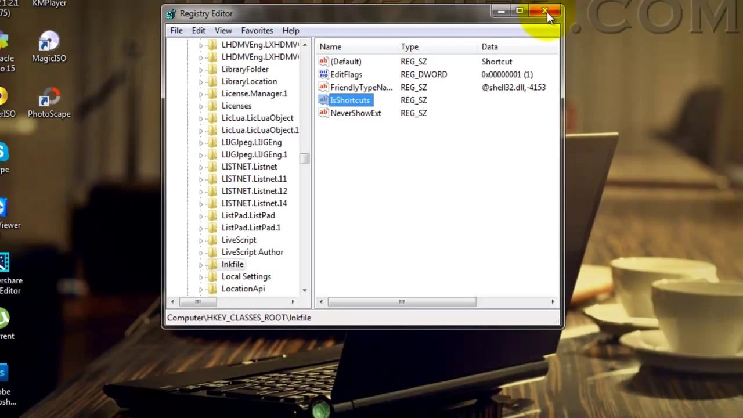Select the NeverShowExt string value icon

(x=323, y=113)
